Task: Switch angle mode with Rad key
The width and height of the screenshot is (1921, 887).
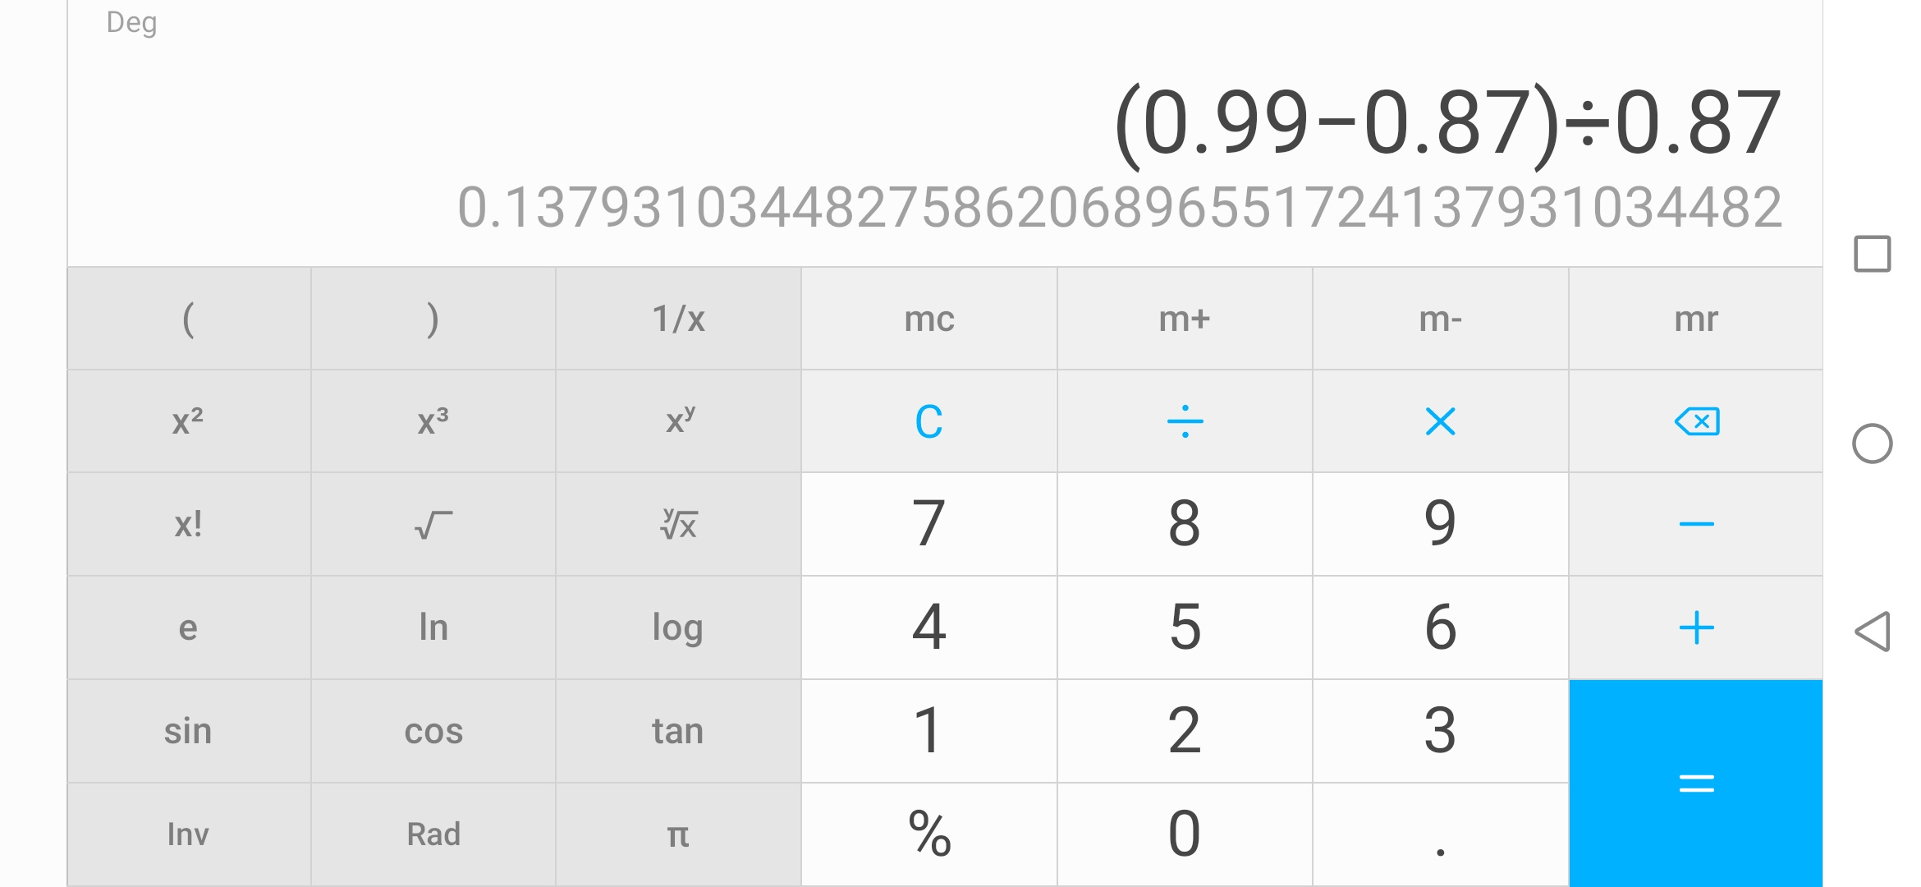Action: point(433,834)
